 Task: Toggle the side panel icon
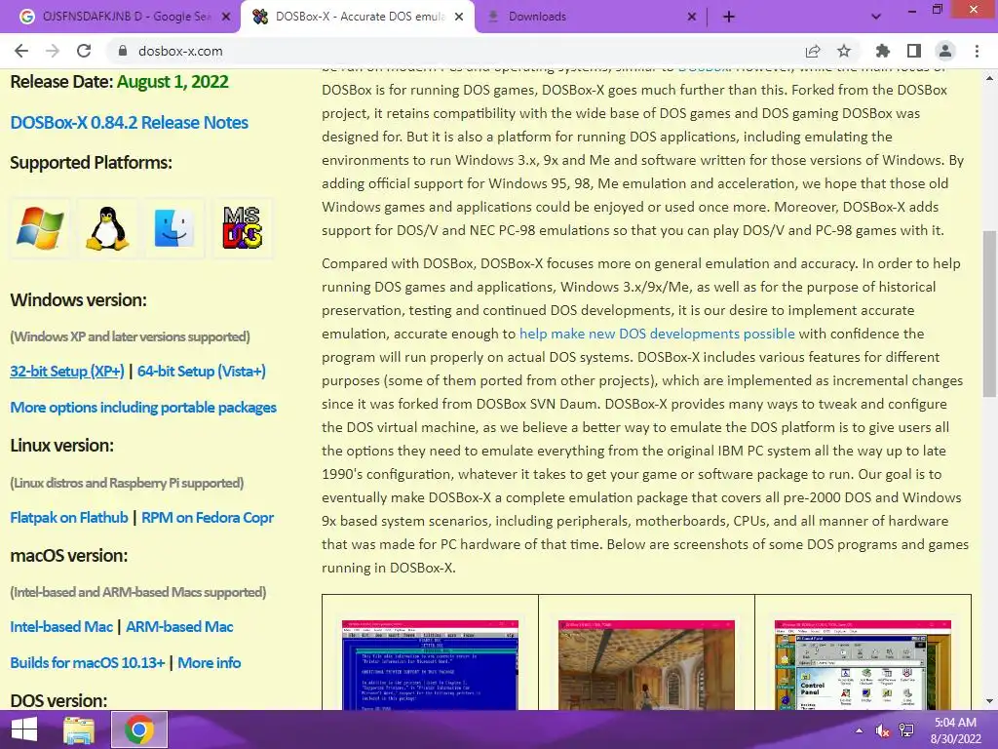[914, 51]
